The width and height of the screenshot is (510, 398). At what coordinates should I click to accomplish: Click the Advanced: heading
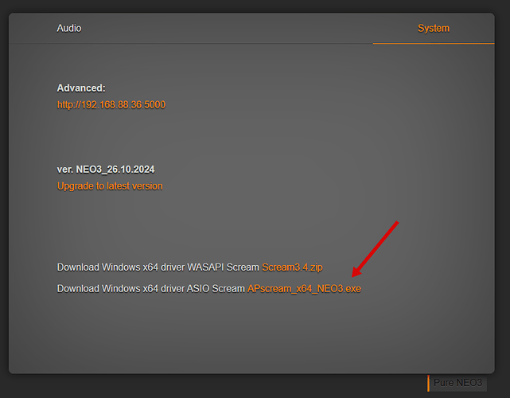(81, 88)
